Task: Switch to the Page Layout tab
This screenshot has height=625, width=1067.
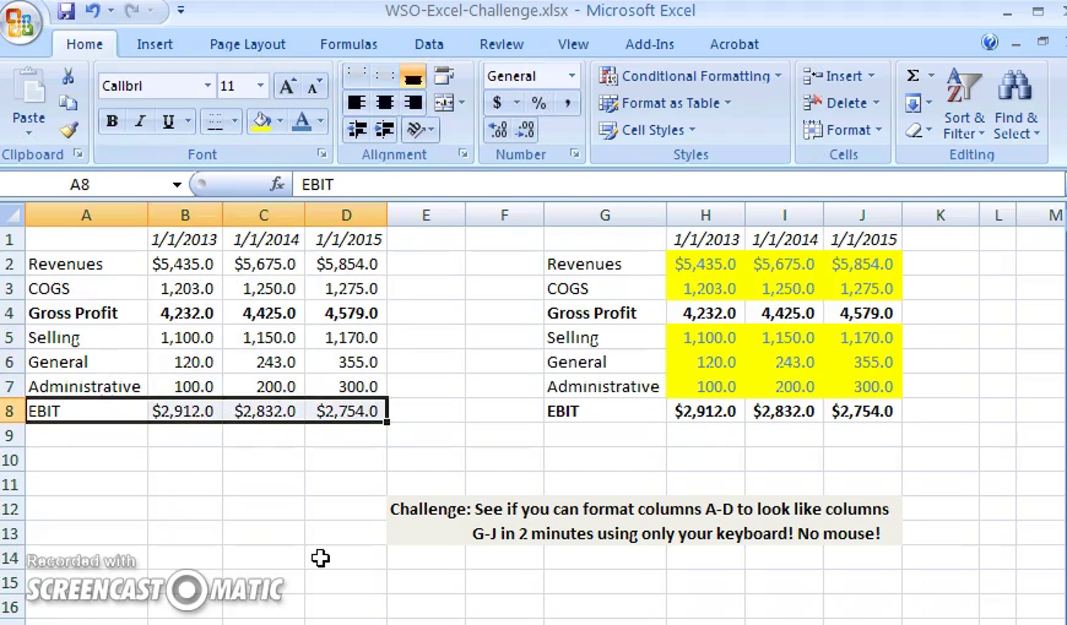Action: (248, 44)
